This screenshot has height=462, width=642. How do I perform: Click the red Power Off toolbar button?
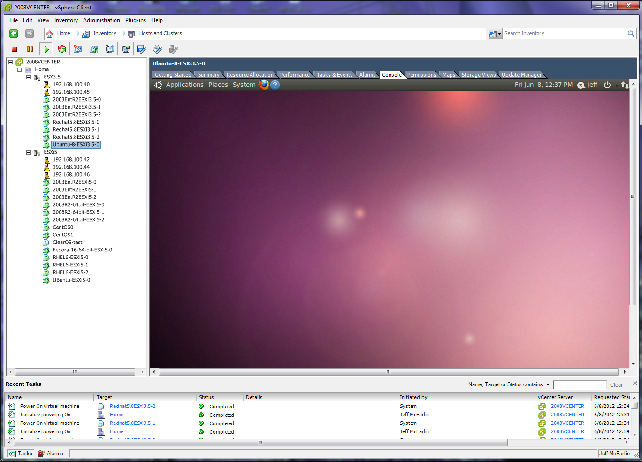(15, 49)
